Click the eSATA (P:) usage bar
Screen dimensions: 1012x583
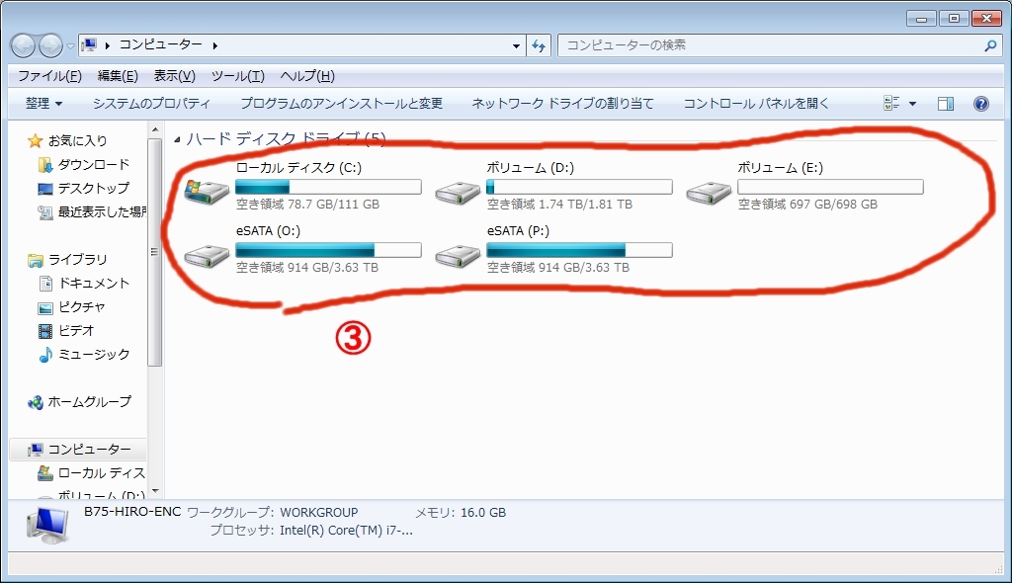579,251
